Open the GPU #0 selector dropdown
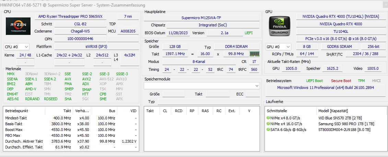Image resolution: width=388 pixels, height=157 pixels. tap(278, 47)
